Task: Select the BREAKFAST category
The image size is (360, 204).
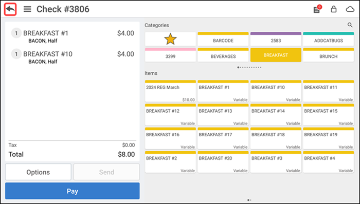Action: click(276, 55)
